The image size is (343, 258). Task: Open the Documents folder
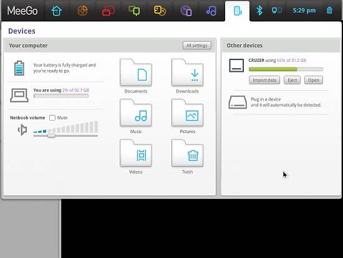click(136, 76)
